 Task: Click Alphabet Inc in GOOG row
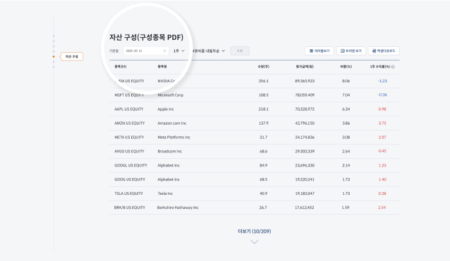pyautogui.click(x=168, y=179)
